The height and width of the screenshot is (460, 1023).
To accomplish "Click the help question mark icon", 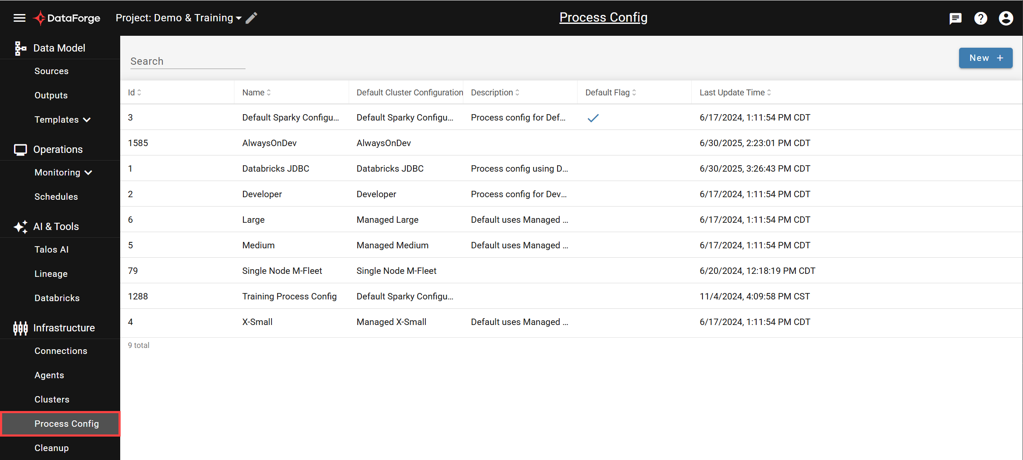I will 981,18.
